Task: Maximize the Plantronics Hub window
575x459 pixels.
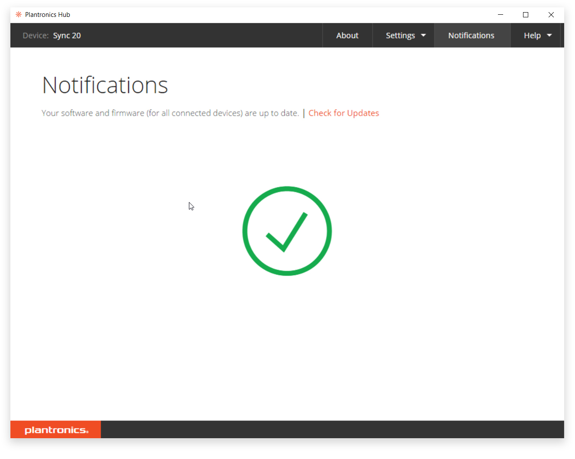Action: coord(526,15)
